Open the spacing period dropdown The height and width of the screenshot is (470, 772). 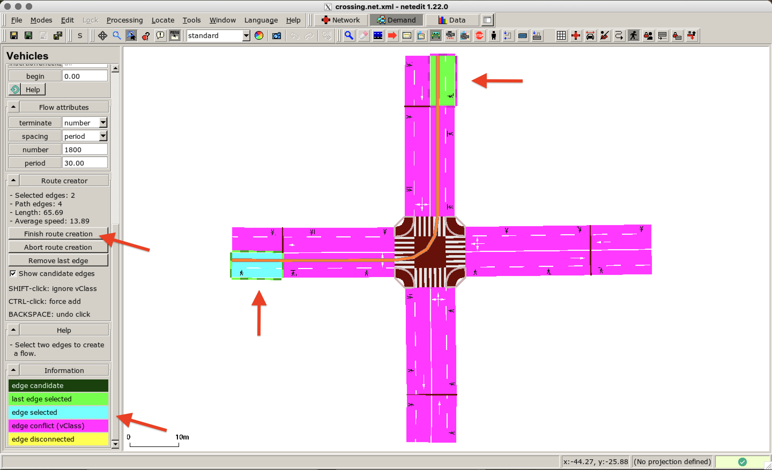(103, 136)
